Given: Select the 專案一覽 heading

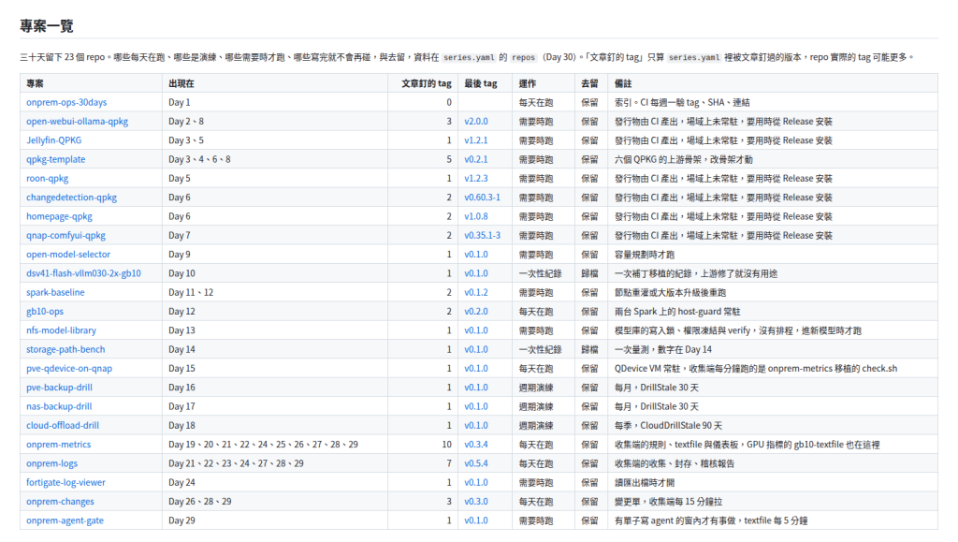Looking at the screenshot, I should (47, 25).
